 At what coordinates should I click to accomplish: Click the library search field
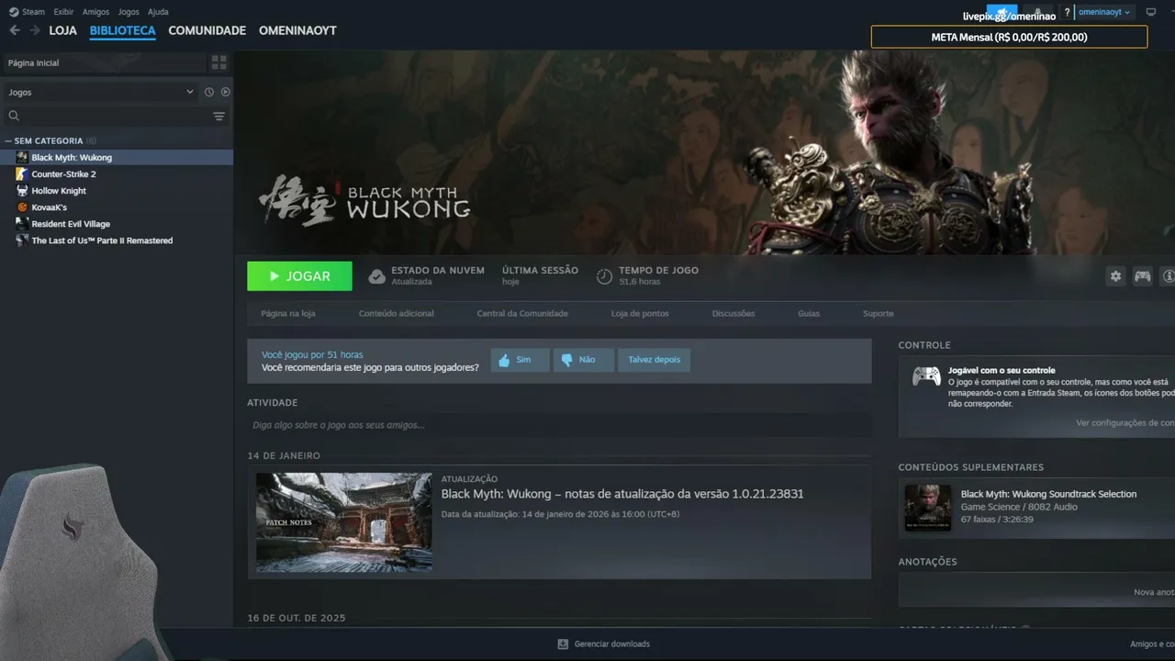[x=116, y=116]
